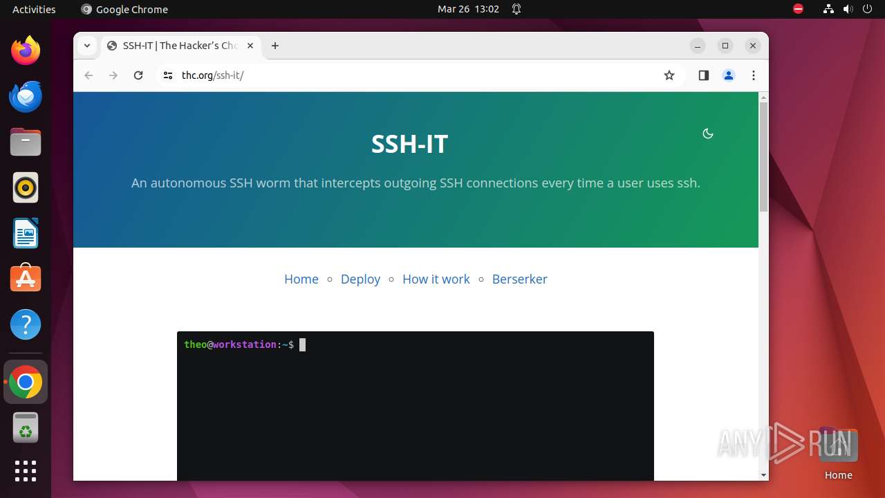The height and width of the screenshot is (498, 885).
Task: Bookmark this page with the star
Action: click(x=669, y=75)
